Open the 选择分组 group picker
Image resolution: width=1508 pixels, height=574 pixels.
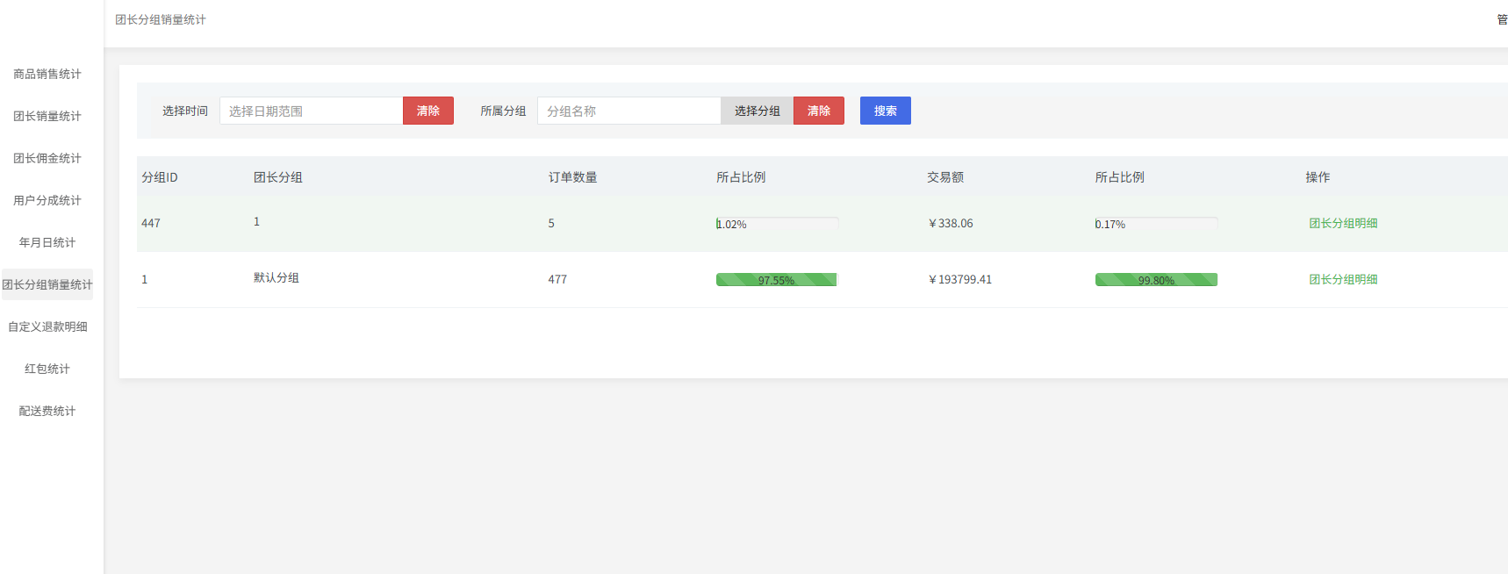(757, 111)
